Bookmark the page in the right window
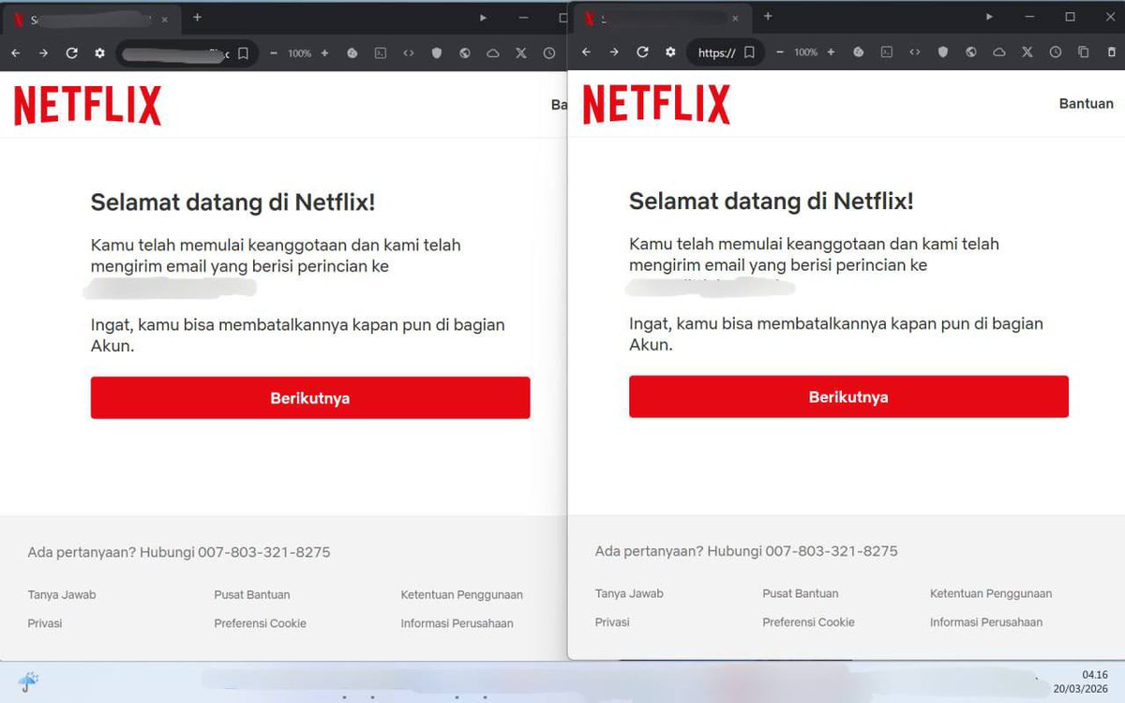 coord(749,52)
